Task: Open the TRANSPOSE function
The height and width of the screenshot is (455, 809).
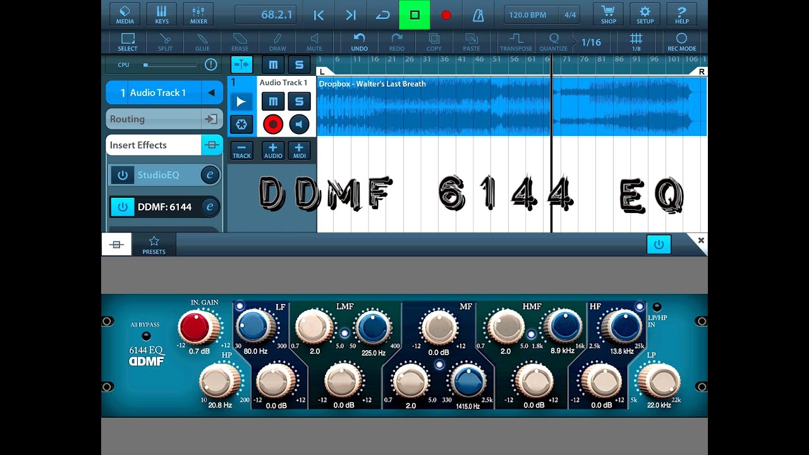Action: [x=516, y=42]
